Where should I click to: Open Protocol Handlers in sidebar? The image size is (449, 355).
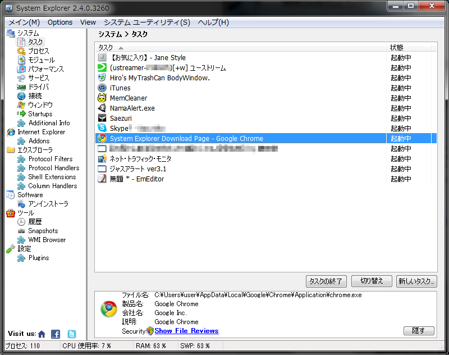pyautogui.click(x=54, y=168)
